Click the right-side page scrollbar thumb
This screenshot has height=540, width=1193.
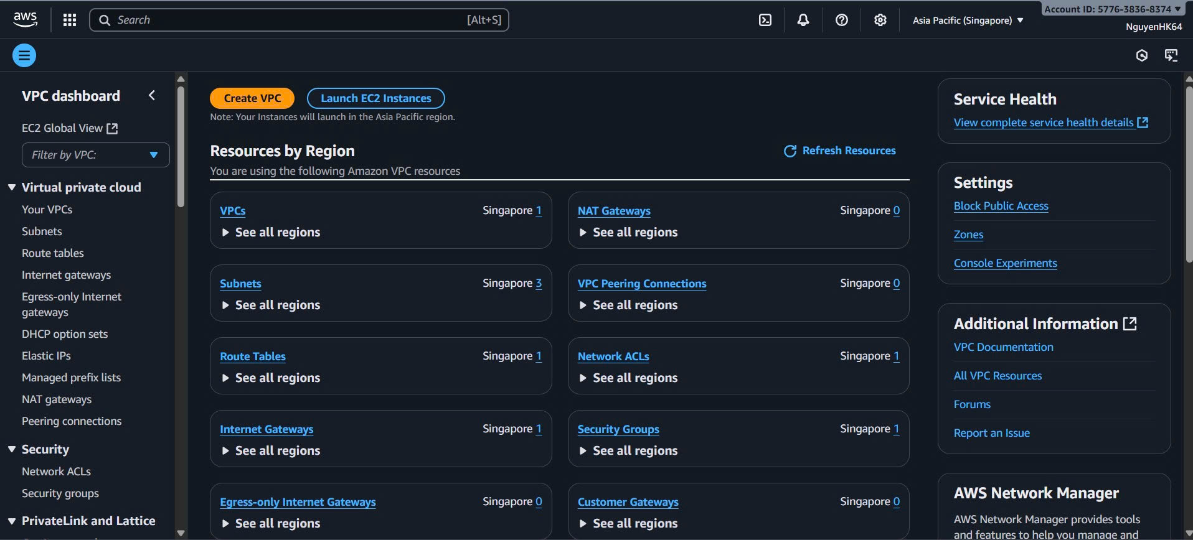click(1189, 174)
